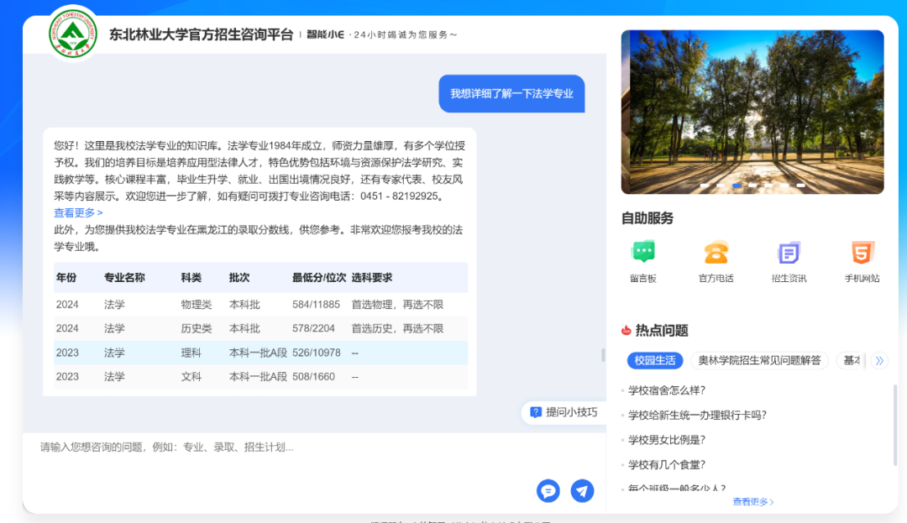The image size is (907, 523).
Task: Ask the question 学校男女比例是?
Action: click(x=667, y=440)
